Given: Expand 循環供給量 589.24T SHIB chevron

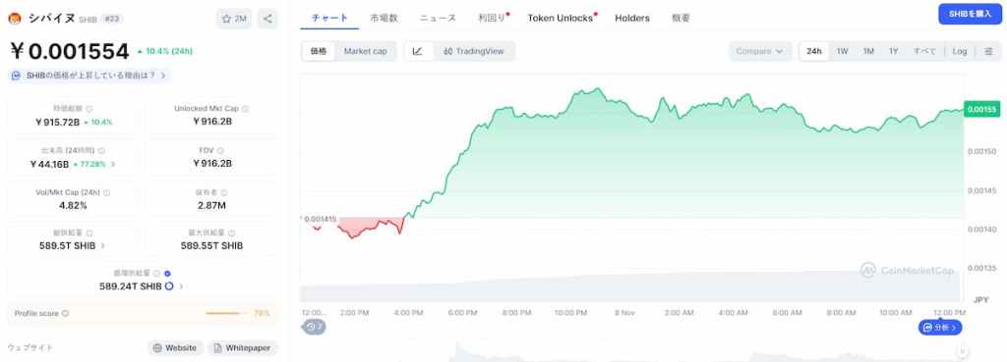Looking at the screenshot, I should tap(181, 286).
